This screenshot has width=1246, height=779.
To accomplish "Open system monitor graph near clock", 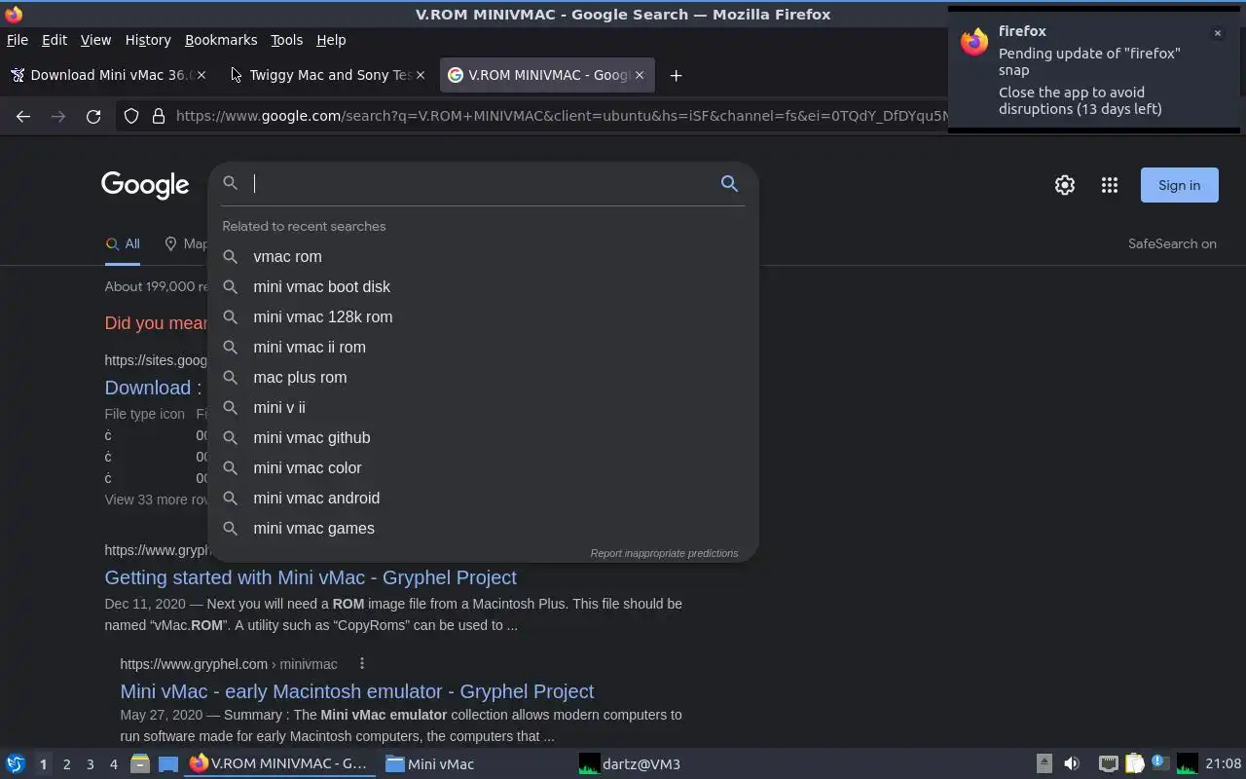I will (1187, 764).
